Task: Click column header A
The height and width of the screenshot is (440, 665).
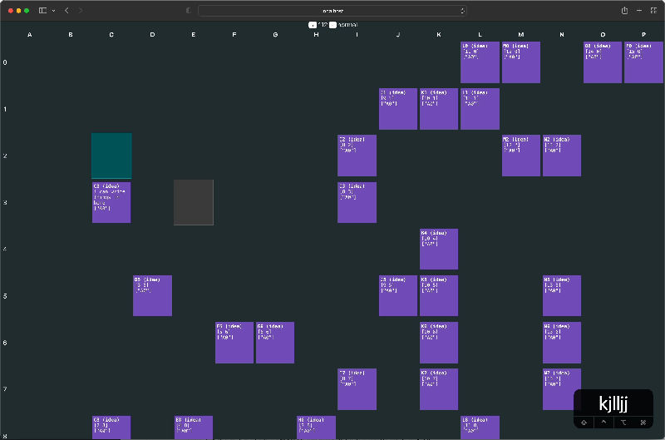Action: [x=30, y=35]
